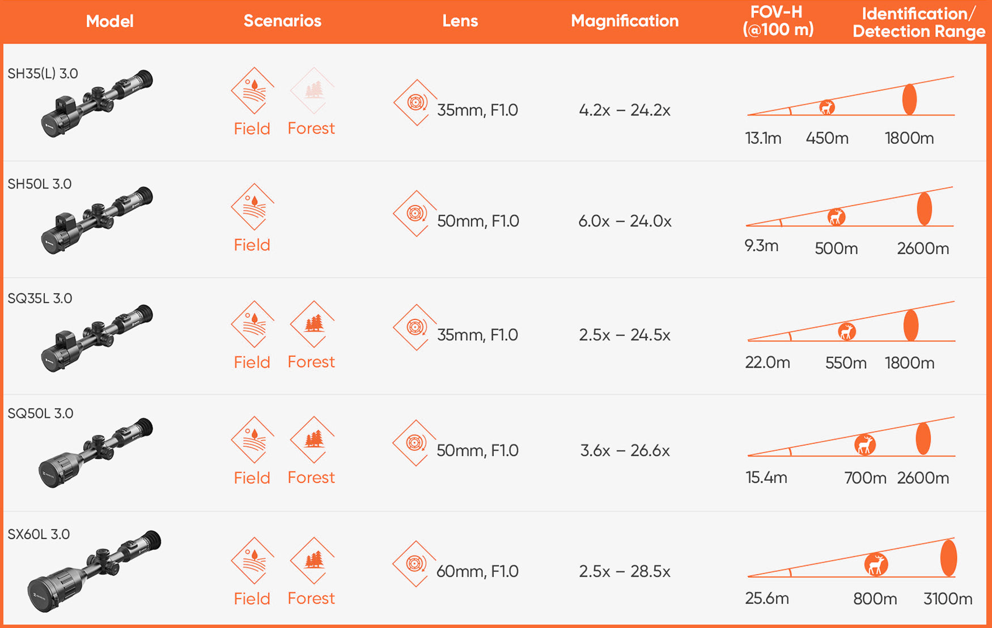Click the Forest trees icon in SQ35L 3.0 row
This screenshot has height=628, width=992.
pyautogui.click(x=312, y=324)
